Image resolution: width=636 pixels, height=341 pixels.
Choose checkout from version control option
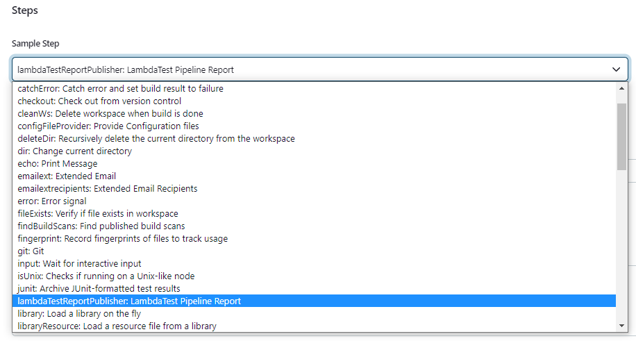pyautogui.click(x=99, y=101)
